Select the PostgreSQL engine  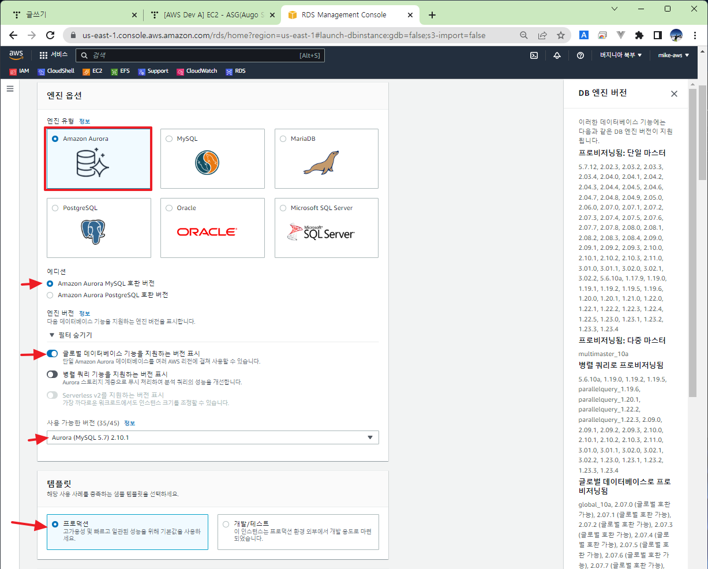[99, 228]
